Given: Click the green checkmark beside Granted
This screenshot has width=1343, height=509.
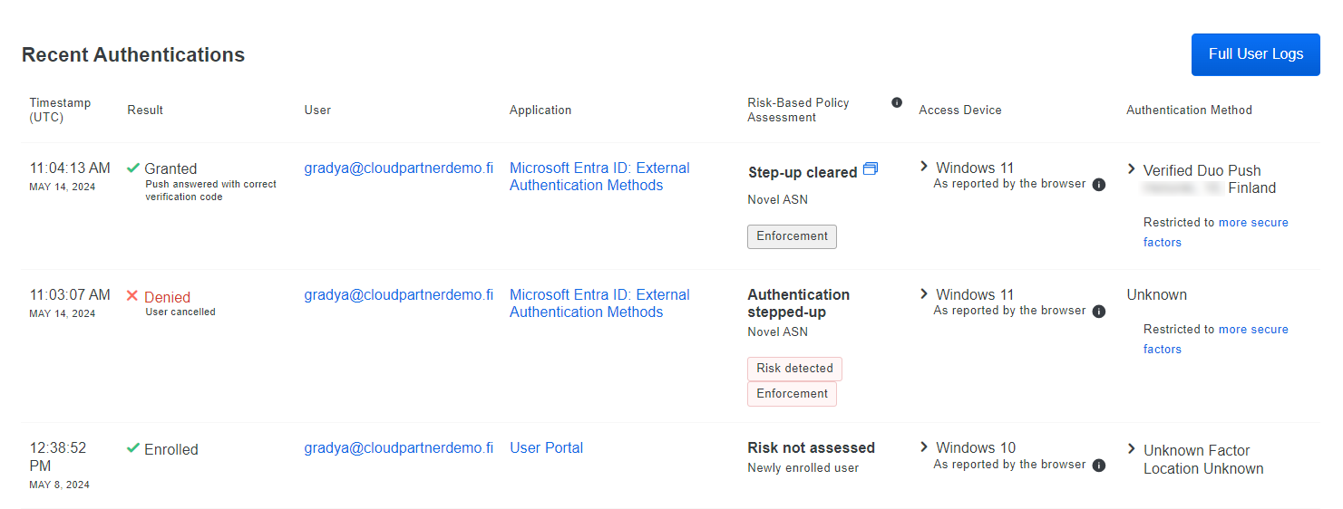Looking at the screenshot, I should (133, 168).
